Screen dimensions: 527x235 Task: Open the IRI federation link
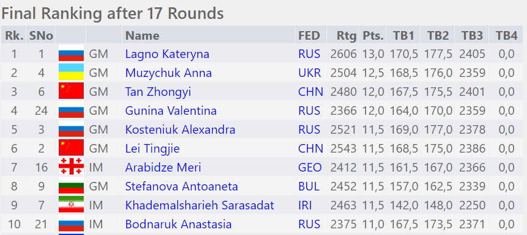pyautogui.click(x=305, y=205)
